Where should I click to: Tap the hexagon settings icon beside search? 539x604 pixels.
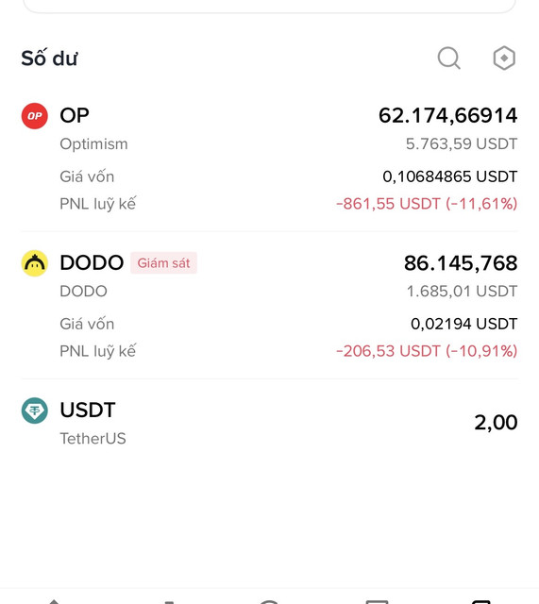tap(504, 59)
